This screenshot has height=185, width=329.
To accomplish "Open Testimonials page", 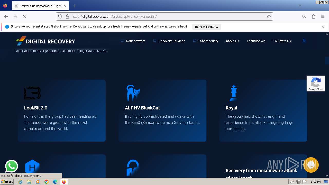I will pos(256,41).
